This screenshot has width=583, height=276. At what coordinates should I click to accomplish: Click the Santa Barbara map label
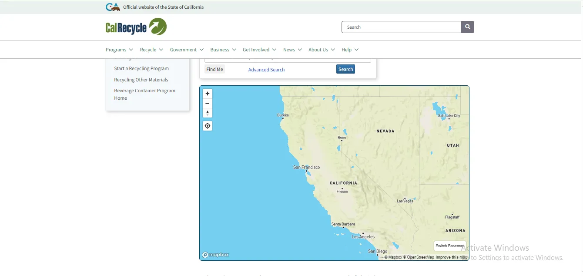pyautogui.click(x=343, y=224)
